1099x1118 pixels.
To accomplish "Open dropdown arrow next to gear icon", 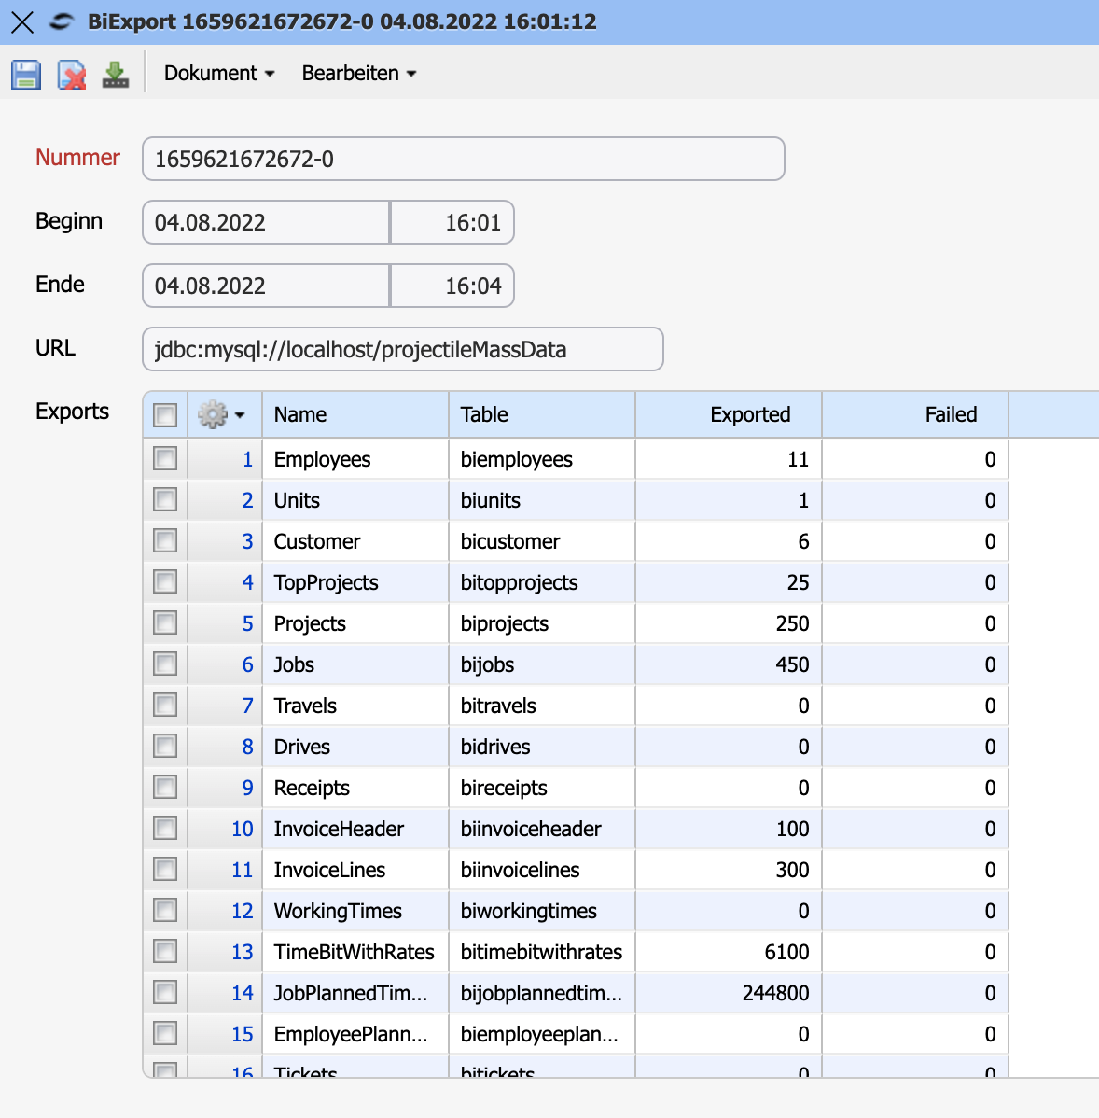I will [x=241, y=415].
